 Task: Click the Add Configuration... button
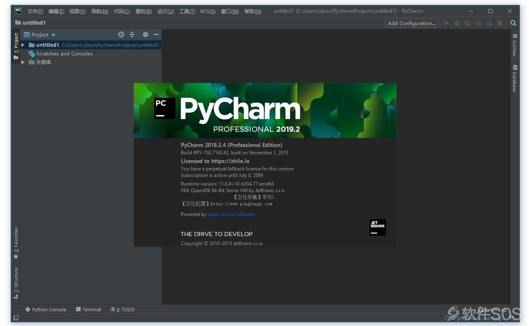click(x=412, y=23)
